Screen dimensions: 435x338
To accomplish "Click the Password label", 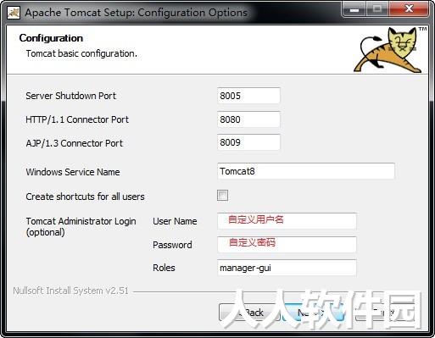I will pyautogui.click(x=172, y=245).
